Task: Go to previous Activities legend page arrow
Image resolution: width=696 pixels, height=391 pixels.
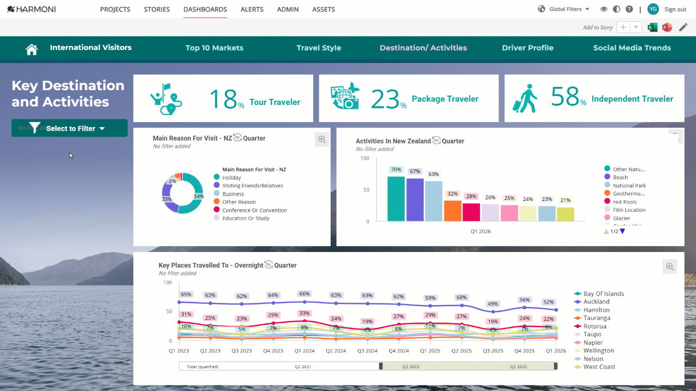Action: tap(607, 231)
